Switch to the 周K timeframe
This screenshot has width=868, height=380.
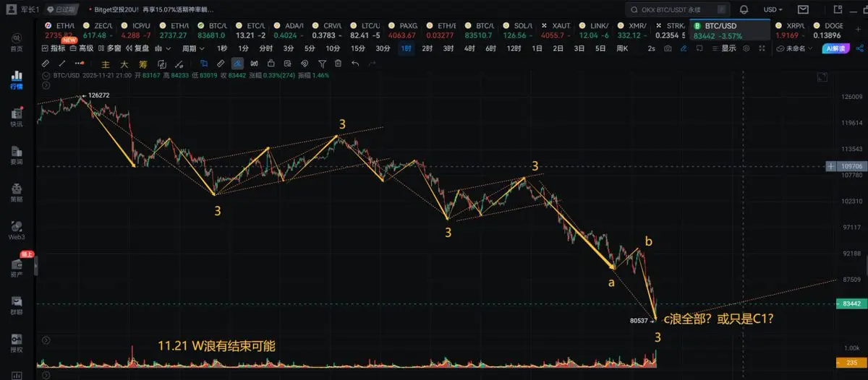(622, 48)
